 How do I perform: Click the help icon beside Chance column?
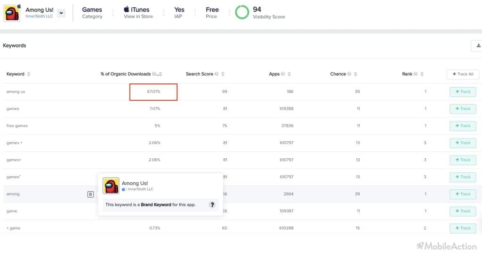pos(349,74)
